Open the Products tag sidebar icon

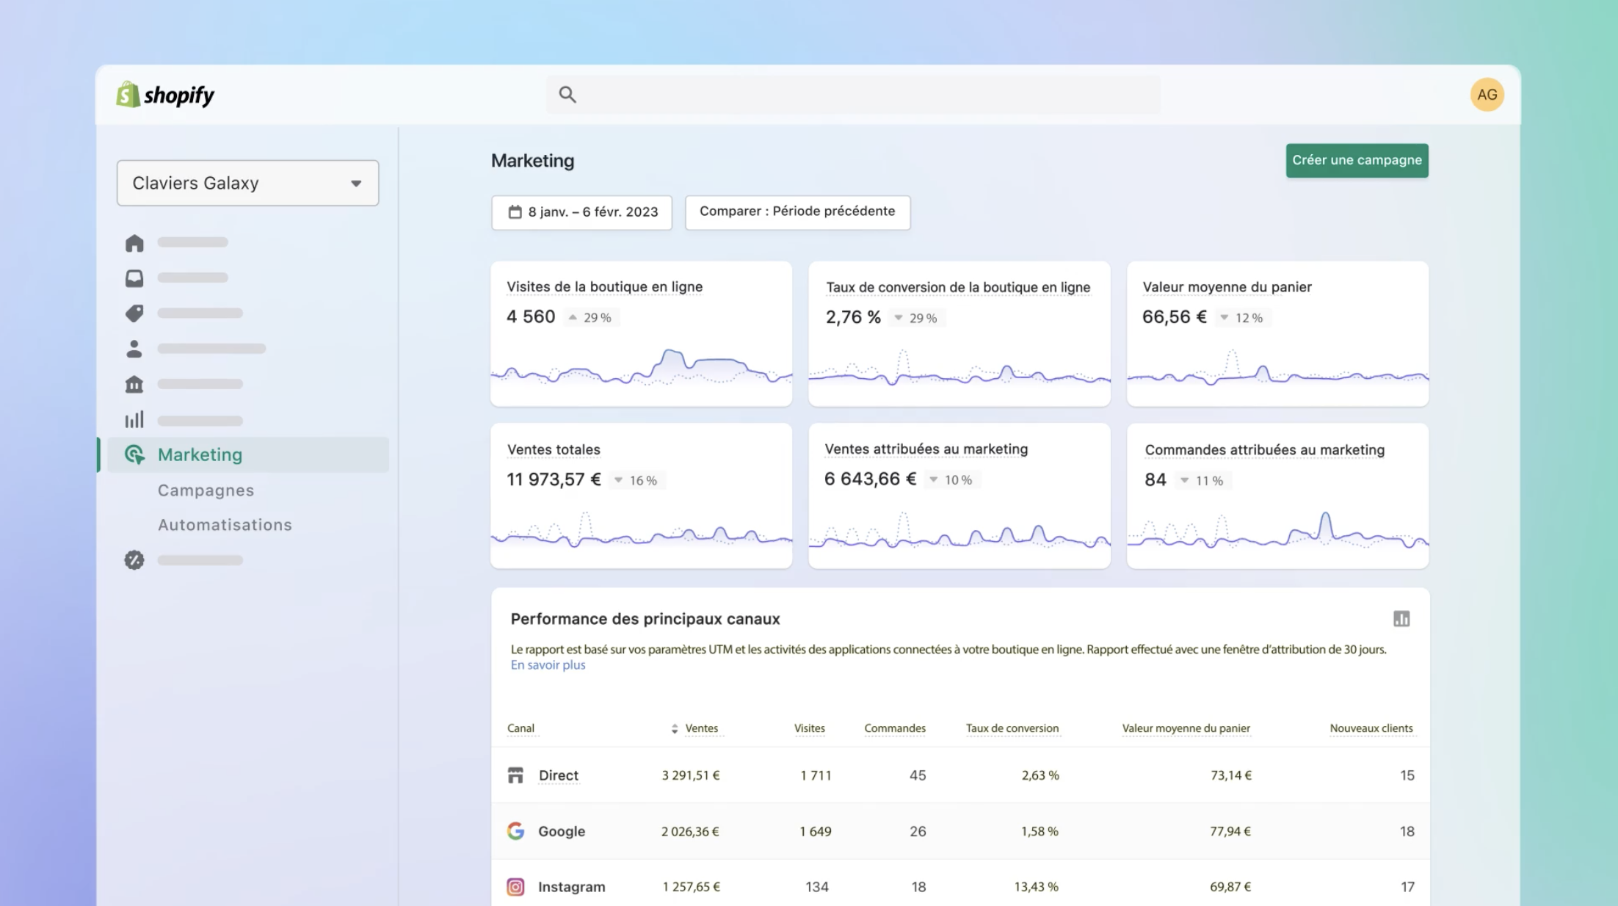pos(134,314)
